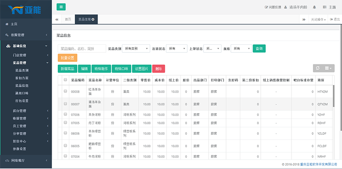Open the 清汤羊肉粉 user account
The image size is (342, 169).
click(x=295, y=7)
